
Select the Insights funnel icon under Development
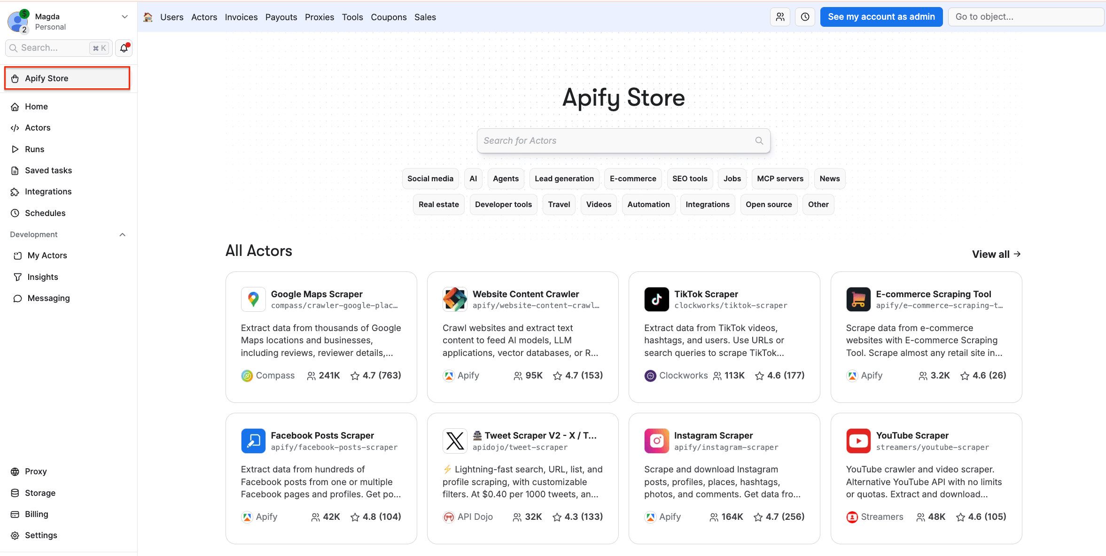point(18,277)
